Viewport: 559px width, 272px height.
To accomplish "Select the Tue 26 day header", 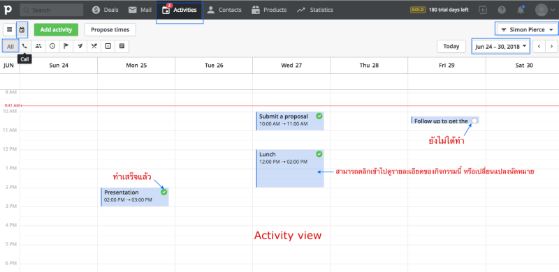I will click(x=214, y=66).
